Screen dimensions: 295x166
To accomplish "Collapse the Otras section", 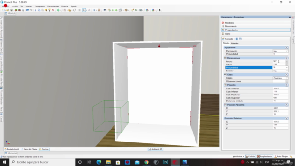I will point(286,75).
